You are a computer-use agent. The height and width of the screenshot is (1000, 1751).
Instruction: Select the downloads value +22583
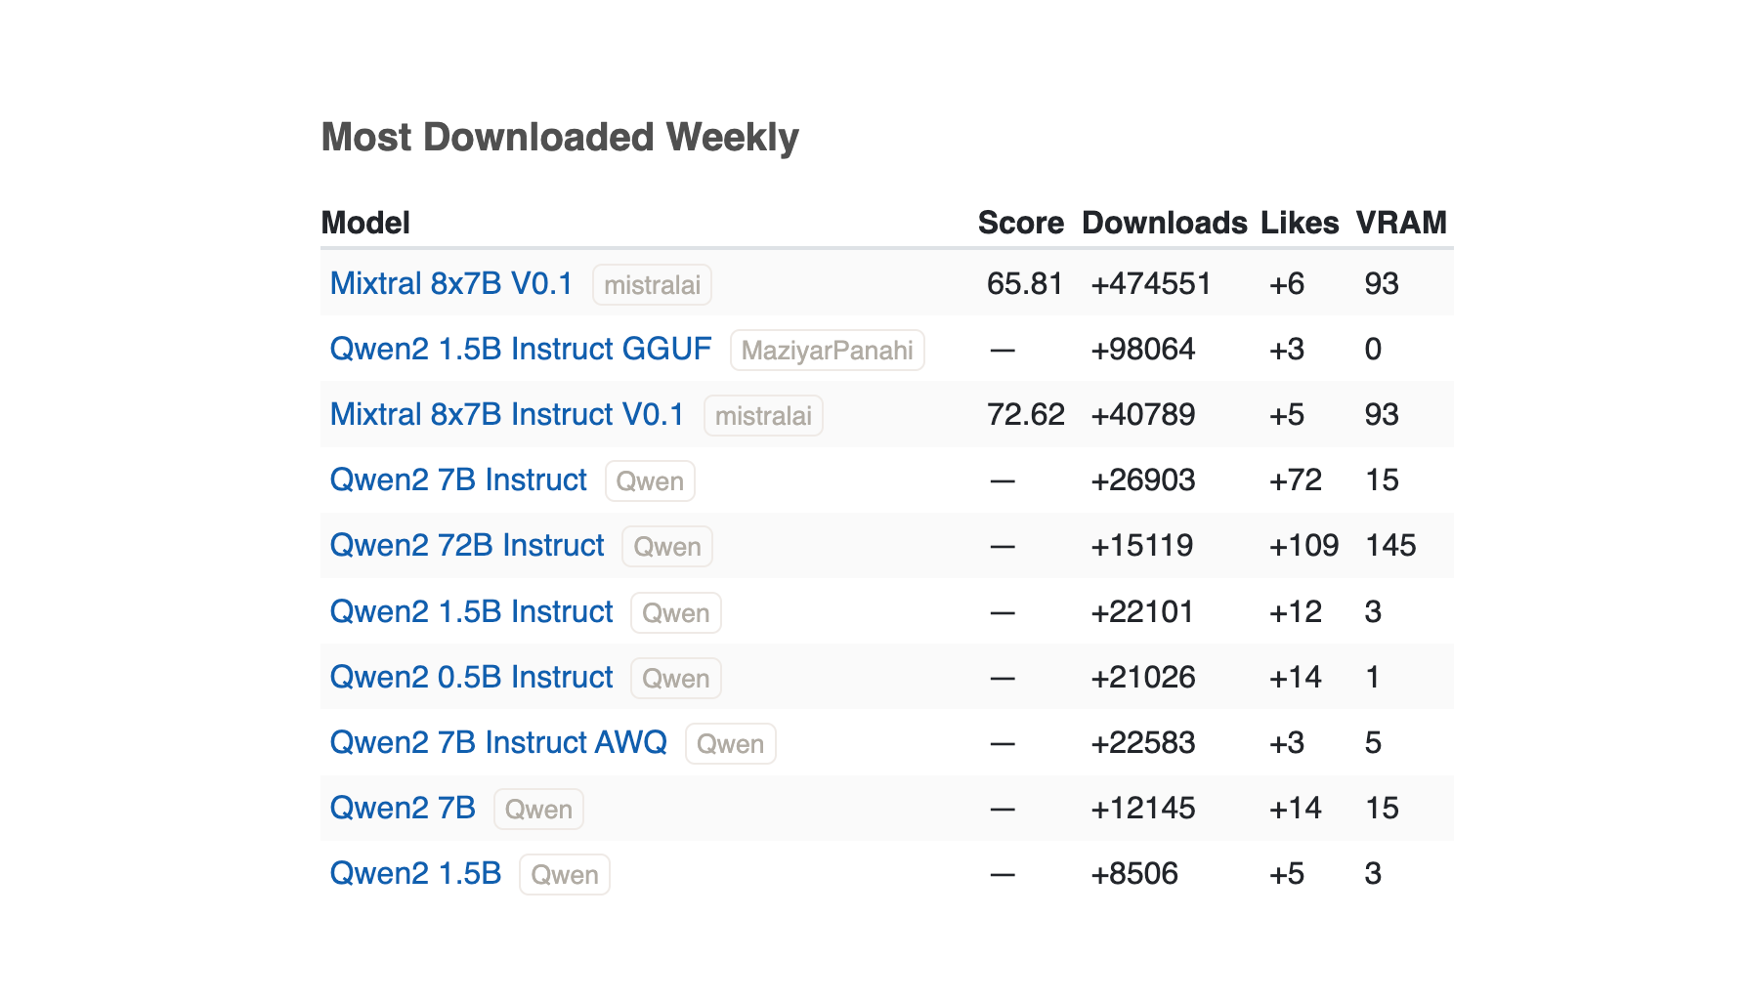click(1143, 742)
